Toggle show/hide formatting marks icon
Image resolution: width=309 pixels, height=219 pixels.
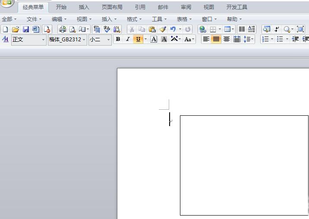277,29
